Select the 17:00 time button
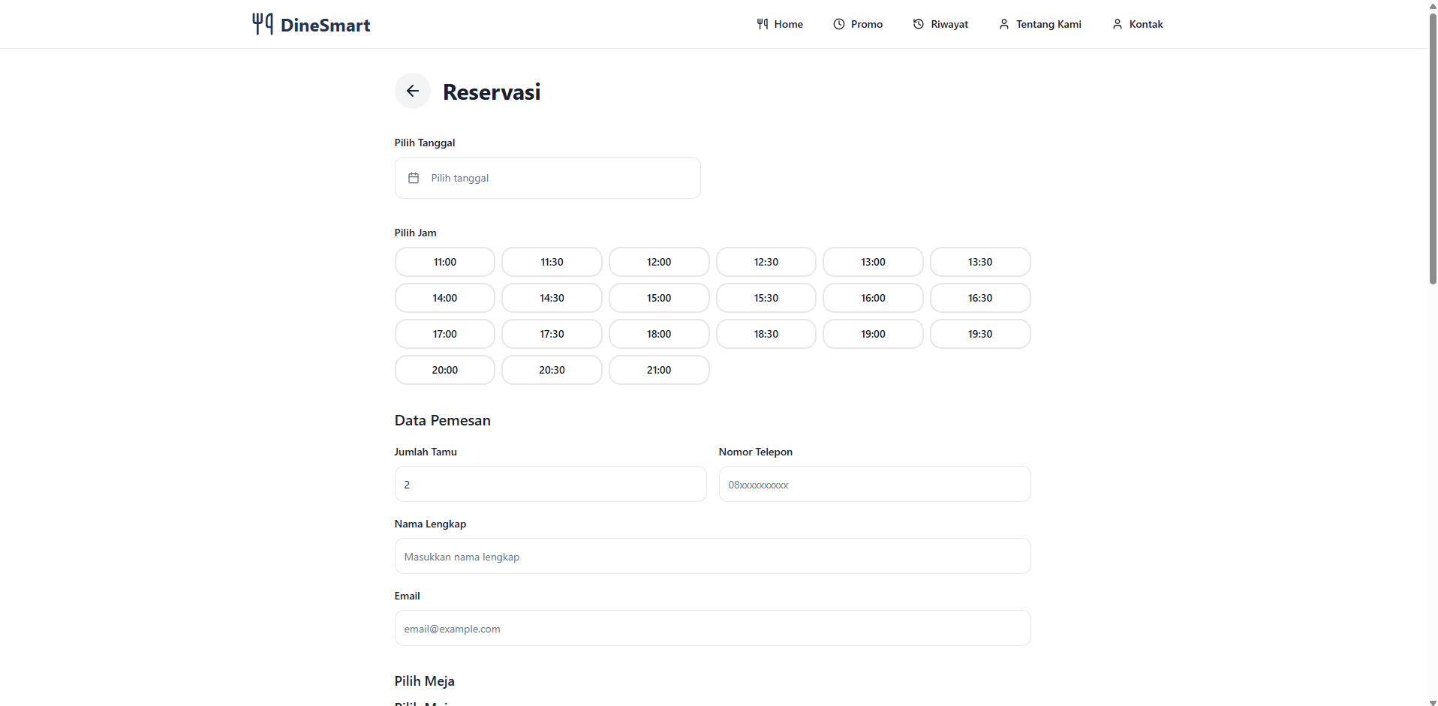The height and width of the screenshot is (706, 1438). point(444,334)
